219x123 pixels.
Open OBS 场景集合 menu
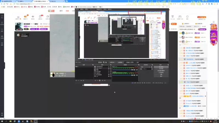[x=99, y=9]
